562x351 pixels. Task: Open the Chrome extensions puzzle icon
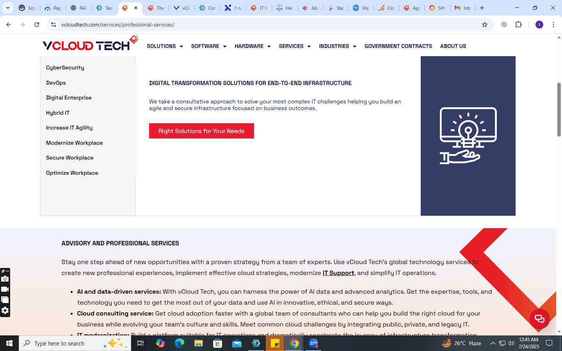tap(519, 25)
